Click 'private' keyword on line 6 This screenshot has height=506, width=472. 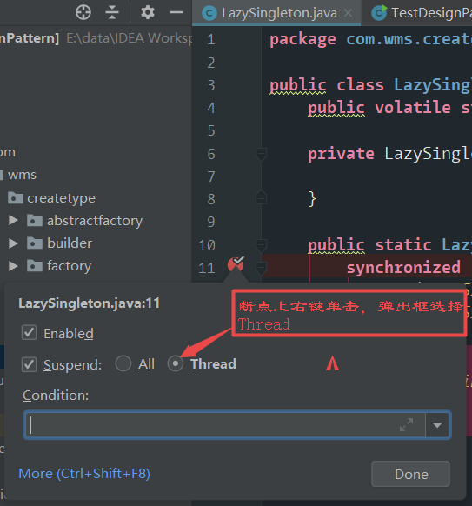341,154
